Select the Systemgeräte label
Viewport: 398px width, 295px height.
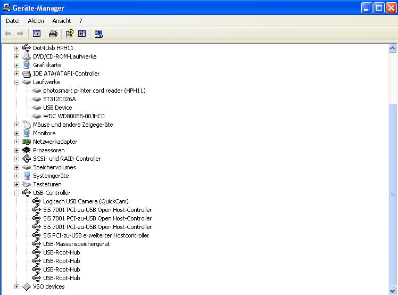pos(51,176)
